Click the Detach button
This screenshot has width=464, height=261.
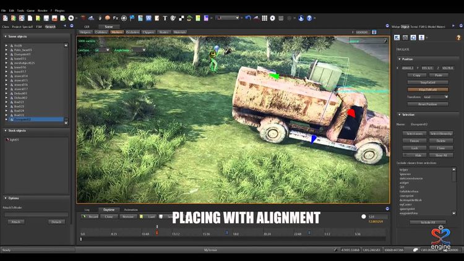[x=56, y=221]
